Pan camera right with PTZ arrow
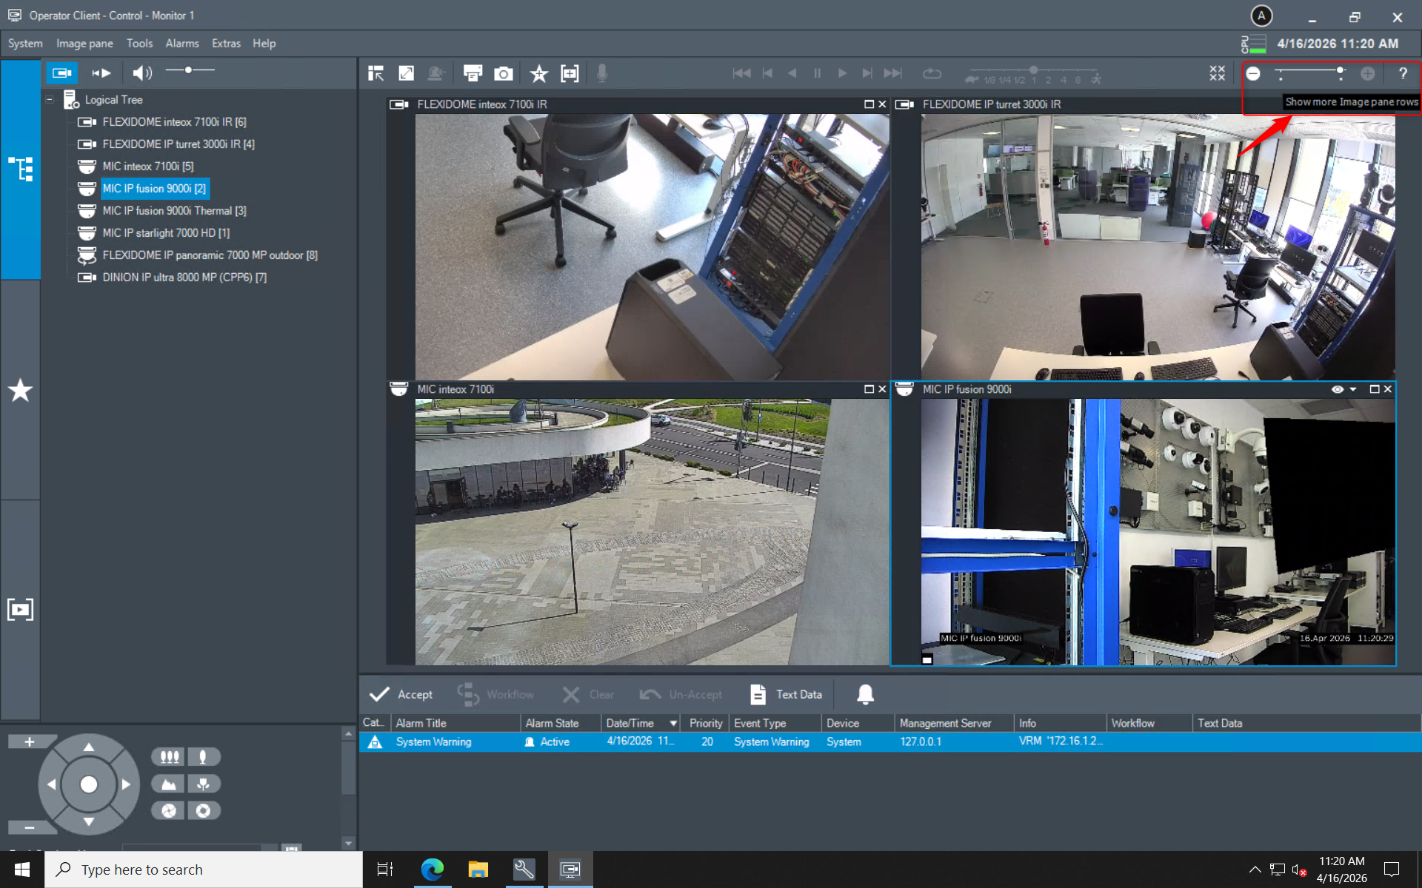This screenshot has width=1422, height=888. [126, 784]
